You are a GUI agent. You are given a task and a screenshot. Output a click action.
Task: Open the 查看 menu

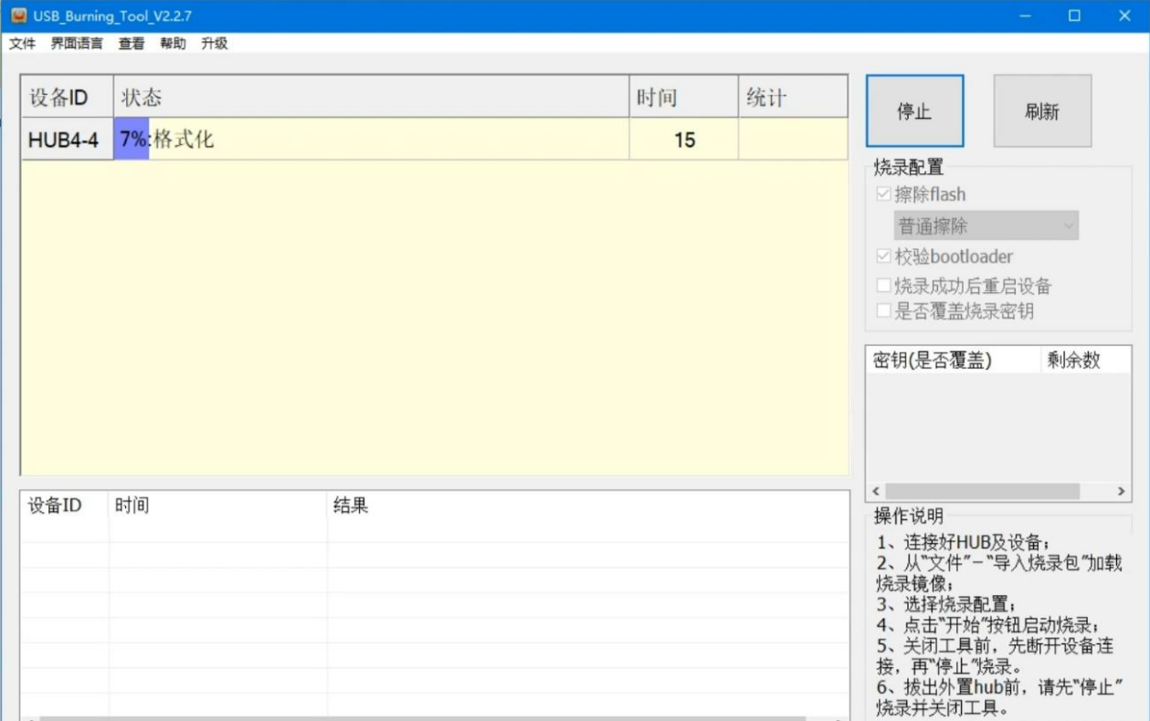coord(132,44)
